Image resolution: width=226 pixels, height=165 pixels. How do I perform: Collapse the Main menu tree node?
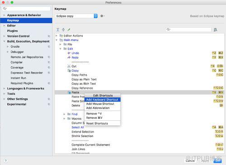point(56,40)
